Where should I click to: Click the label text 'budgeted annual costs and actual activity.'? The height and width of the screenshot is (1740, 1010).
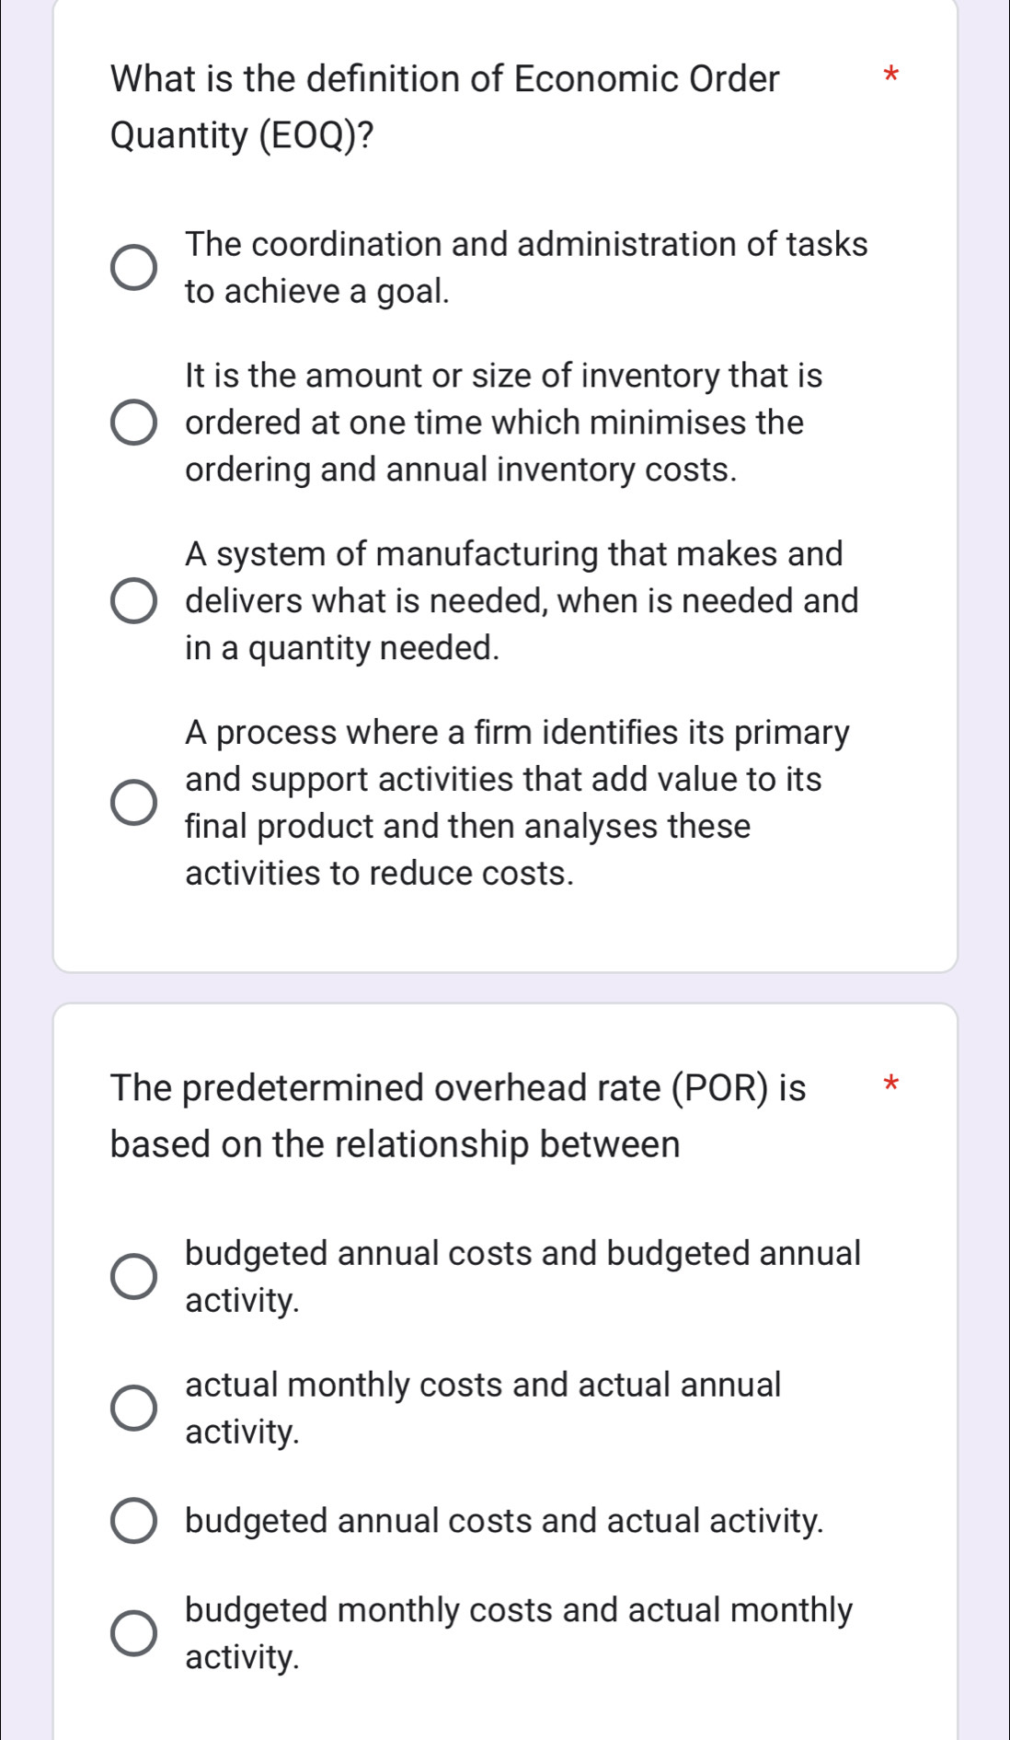tap(504, 1521)
